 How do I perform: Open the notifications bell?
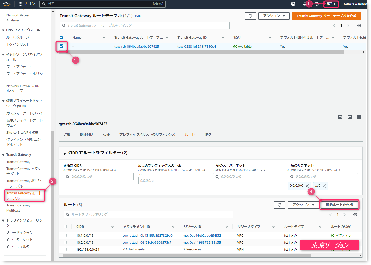pyautogui.click(x=305, y=4)
